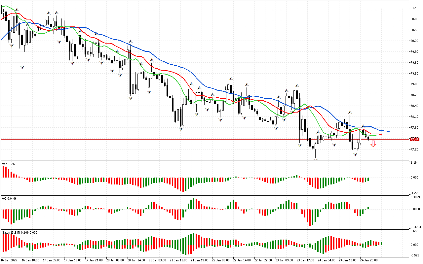Select 20 Jan 06:00 on the time axis
The image size is (423, 264).
coord(115,260)
